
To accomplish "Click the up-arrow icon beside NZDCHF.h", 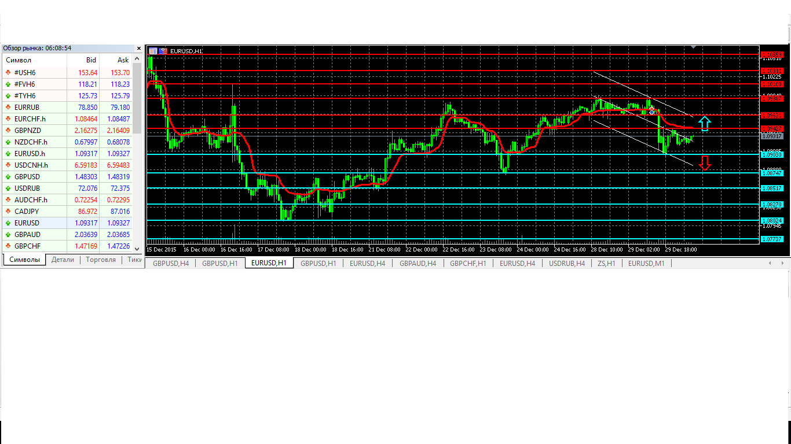I will [8, 142].
